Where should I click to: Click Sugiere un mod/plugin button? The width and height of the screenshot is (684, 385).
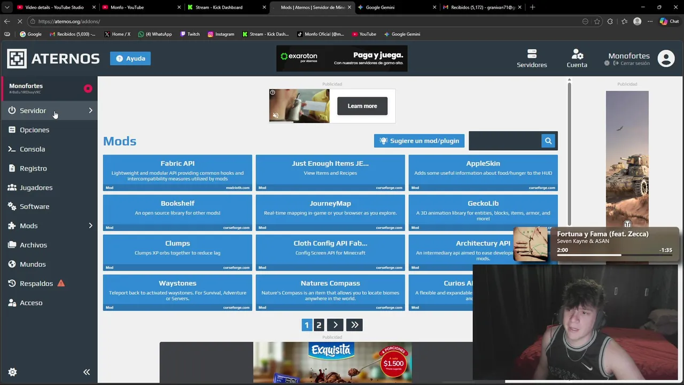tap(419, 141)
